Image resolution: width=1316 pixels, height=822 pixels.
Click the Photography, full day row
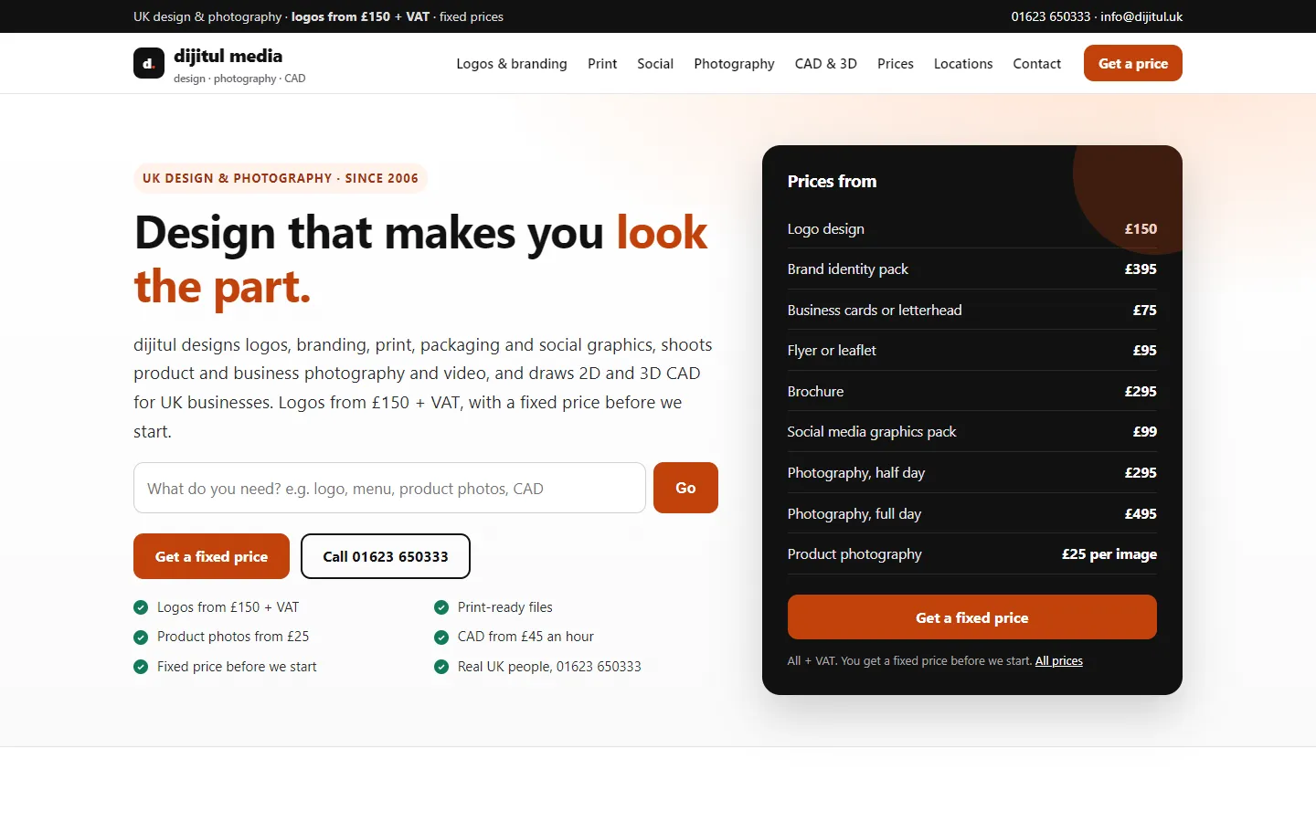coord(972,513)
